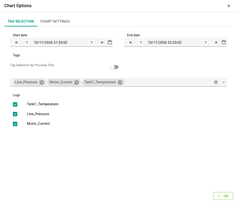Clear all selected tags
This screenshot has width=237, height=202.
216,82
